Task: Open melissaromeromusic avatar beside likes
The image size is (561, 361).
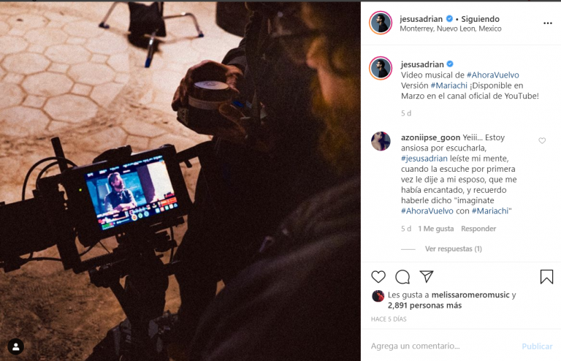Action: (x=378, y=296)
